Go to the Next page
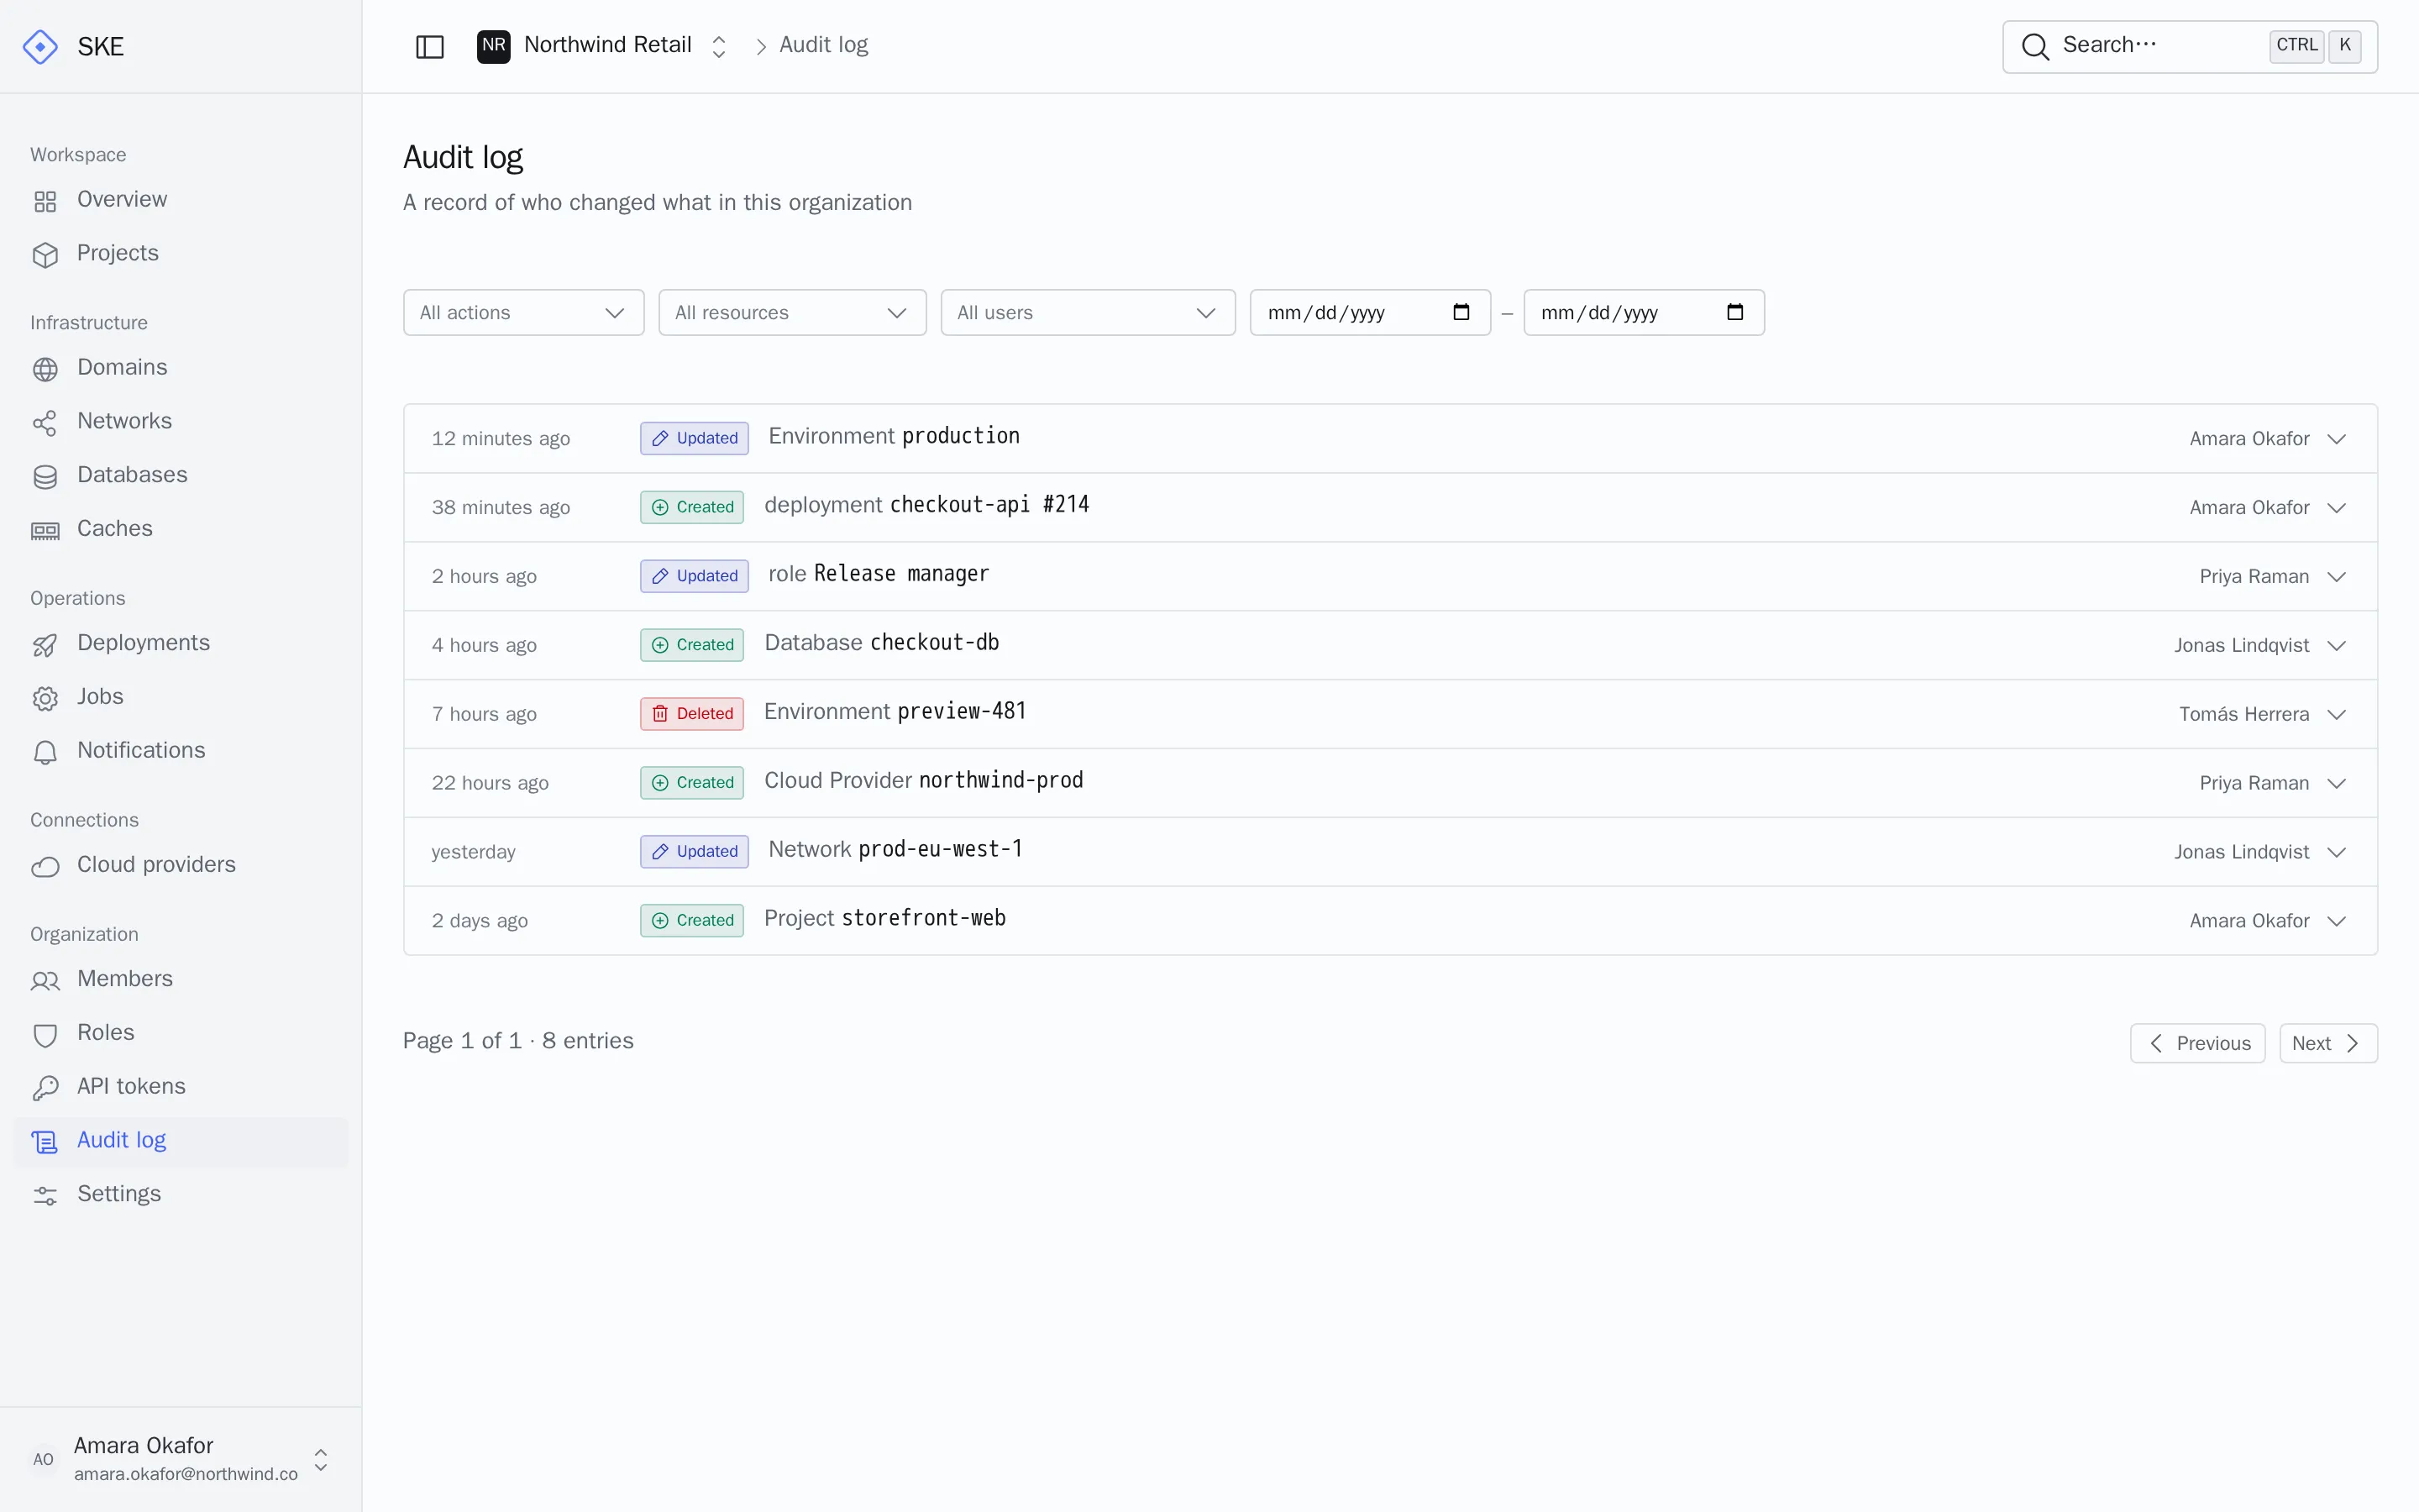The height and width of the screenshot is (1512, 2419). coord(2328,1044)
